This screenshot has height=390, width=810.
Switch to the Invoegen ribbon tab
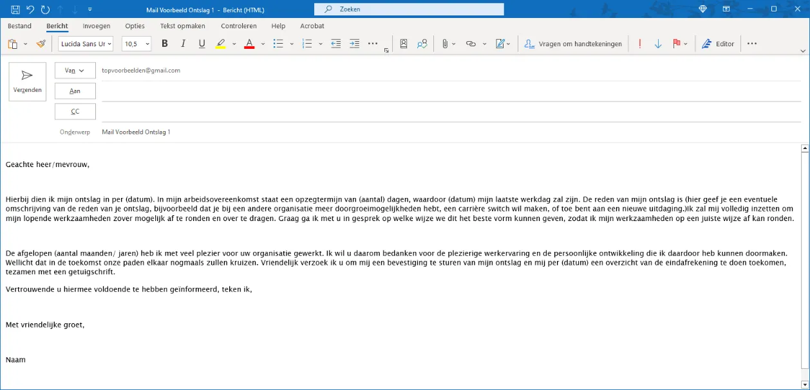click(96, 26)
